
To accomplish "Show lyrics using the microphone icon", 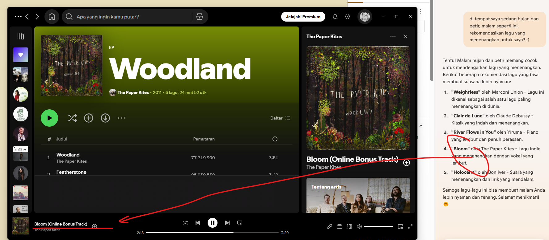I will coord(330,226).
